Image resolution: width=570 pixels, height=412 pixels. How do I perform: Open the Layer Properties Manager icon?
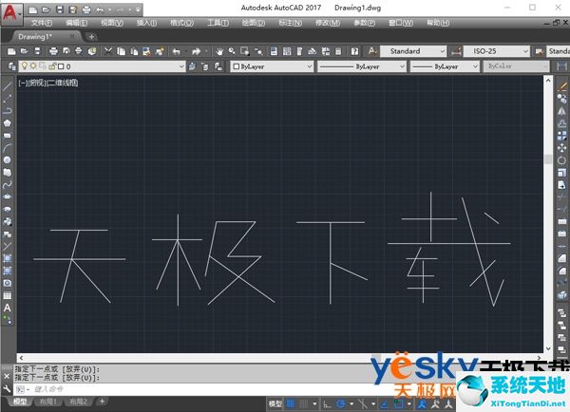tap(11, 66)
